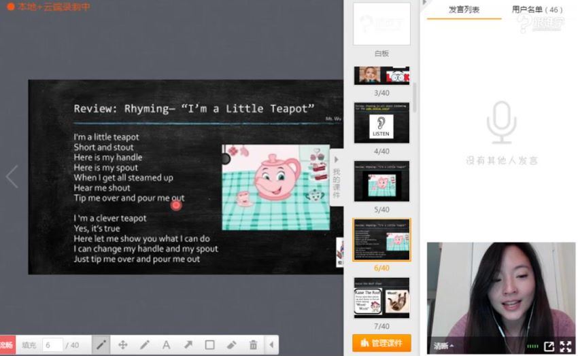Click the red recording status indicator

[x=11, y=7]
